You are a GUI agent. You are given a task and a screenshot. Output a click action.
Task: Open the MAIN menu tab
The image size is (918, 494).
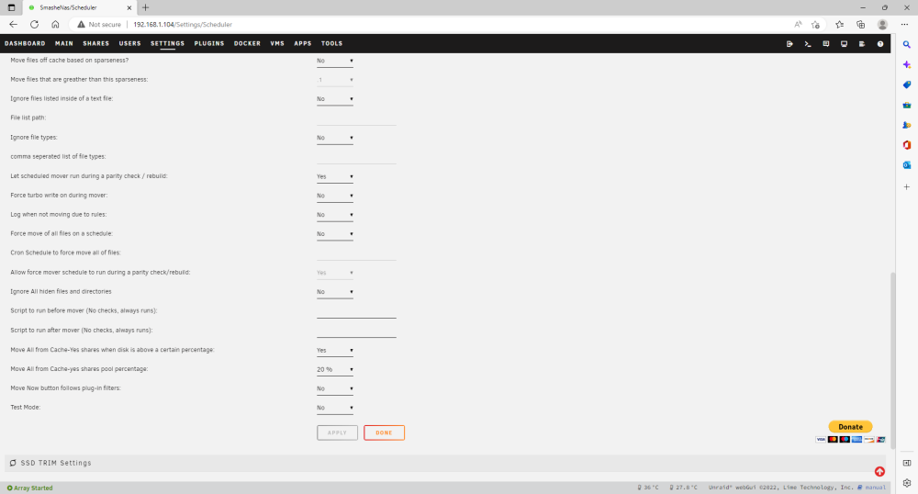pyautogui.click(x=64, y=43)
